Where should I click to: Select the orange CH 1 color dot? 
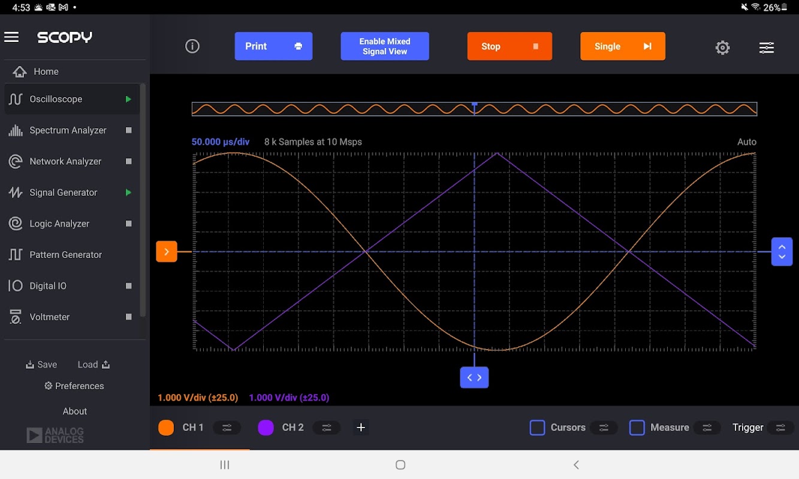pyautogui.click(x=166, y=428)
